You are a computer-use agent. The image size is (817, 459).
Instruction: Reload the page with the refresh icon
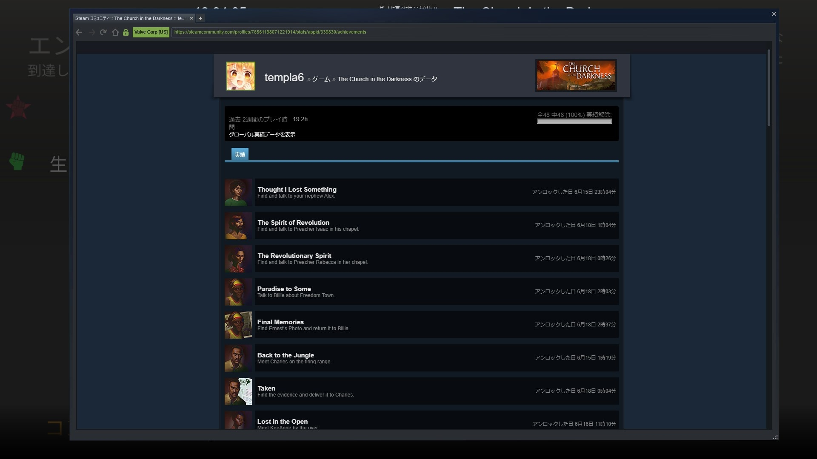tap(103, 32)
